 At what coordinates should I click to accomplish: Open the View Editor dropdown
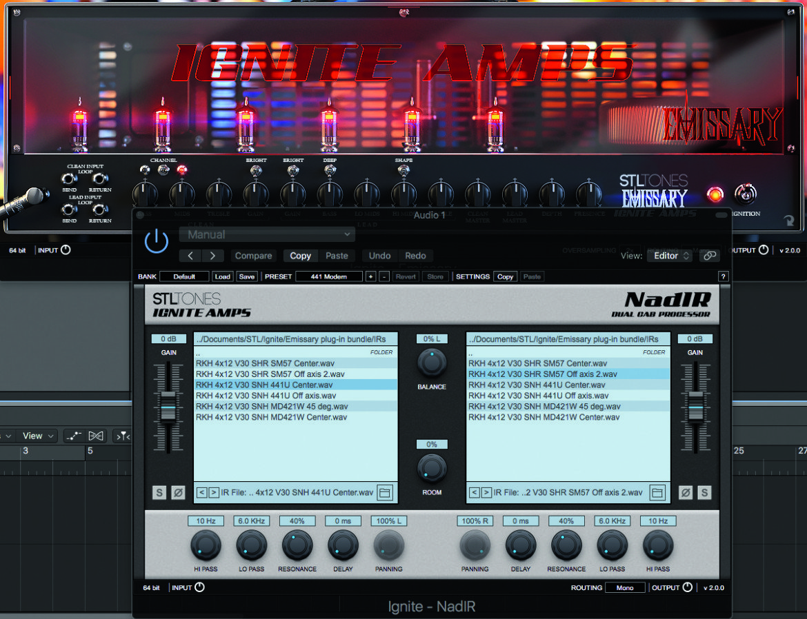point(671,256)
